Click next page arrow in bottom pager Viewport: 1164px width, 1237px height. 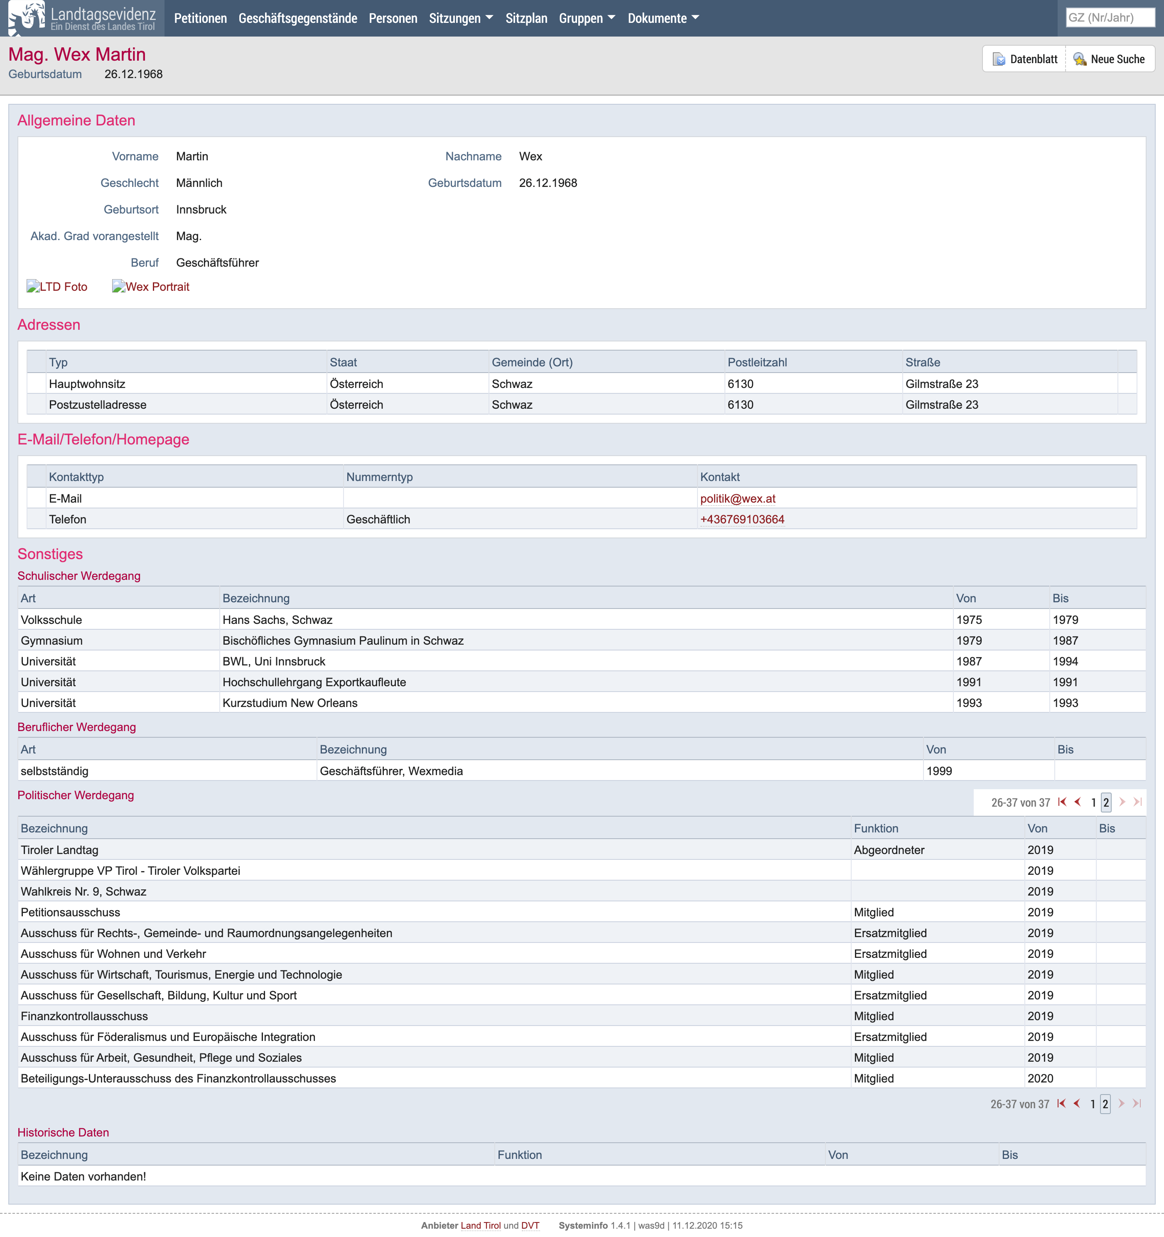tap(1121, 1104)
